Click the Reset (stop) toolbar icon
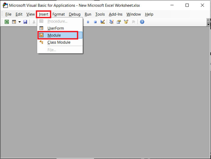The height and width of the screenshot is (159, 211). point(95,22)
